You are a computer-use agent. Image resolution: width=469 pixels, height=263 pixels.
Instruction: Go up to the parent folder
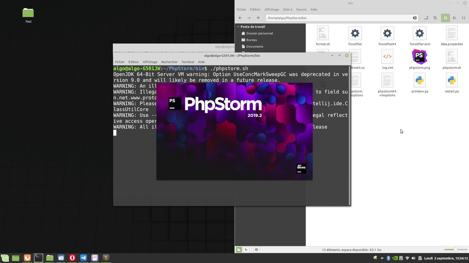tap(258, 18)
